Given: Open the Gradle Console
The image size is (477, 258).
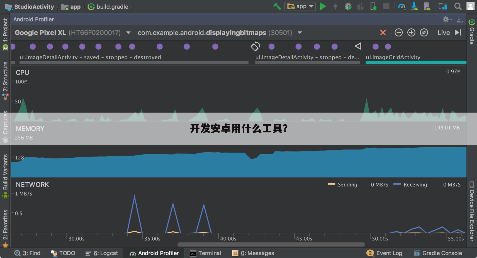Looking at the screenshot, I should point(438,253).
